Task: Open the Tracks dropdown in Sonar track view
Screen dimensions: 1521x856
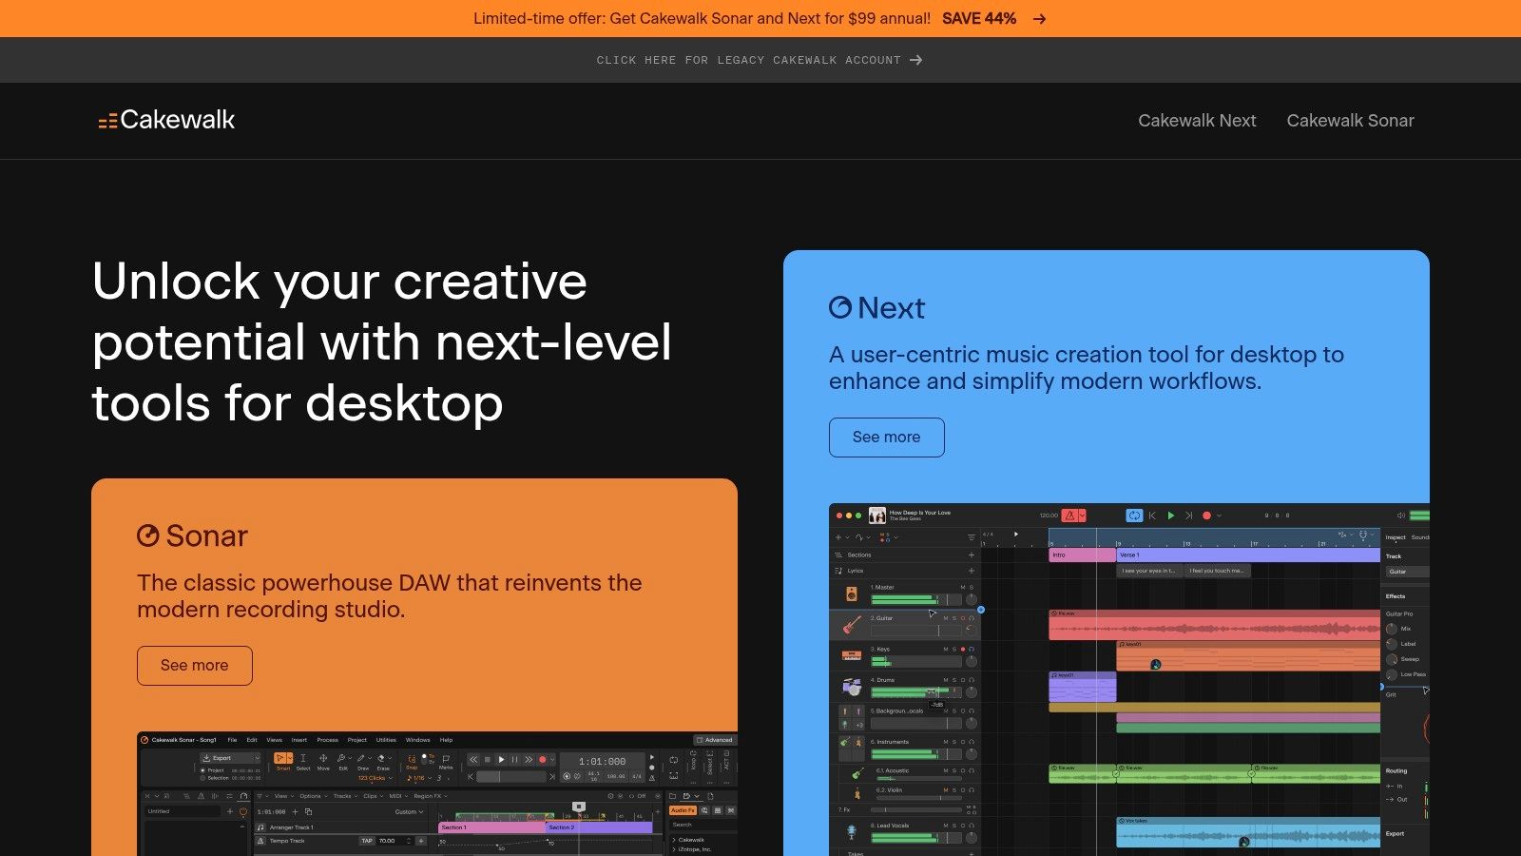Action: click(x=346, y=796)
